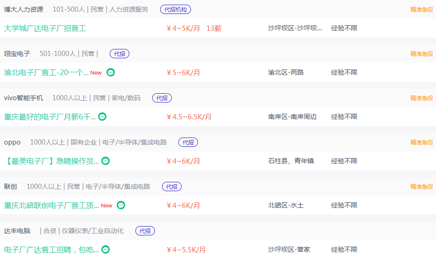Screen dimensions: 436x255
Task: Click chat icon beside 【最美电子厂】 listing
Action: (x=106, y=161)
